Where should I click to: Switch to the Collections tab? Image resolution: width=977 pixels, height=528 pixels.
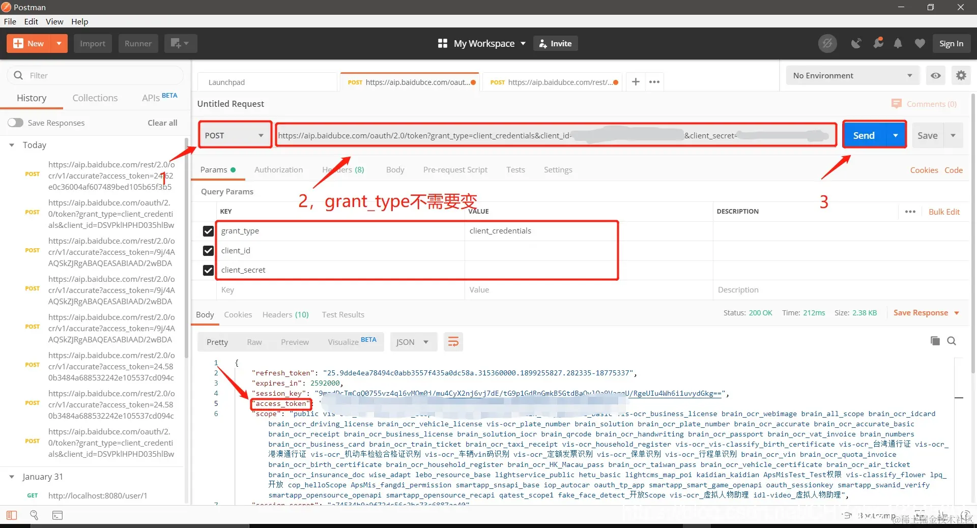pyautogui.click(x=95, y=98)
